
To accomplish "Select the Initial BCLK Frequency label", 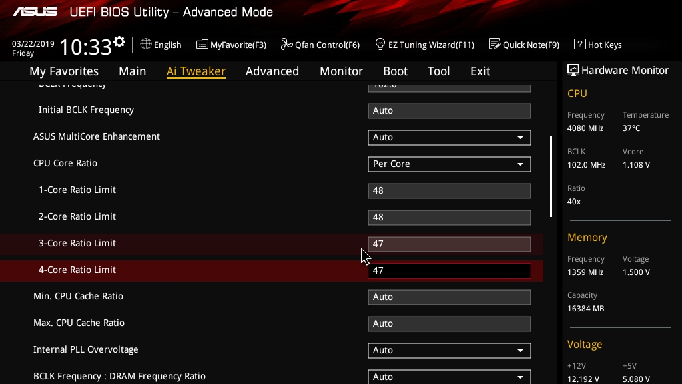I will [x=86, y=110].
